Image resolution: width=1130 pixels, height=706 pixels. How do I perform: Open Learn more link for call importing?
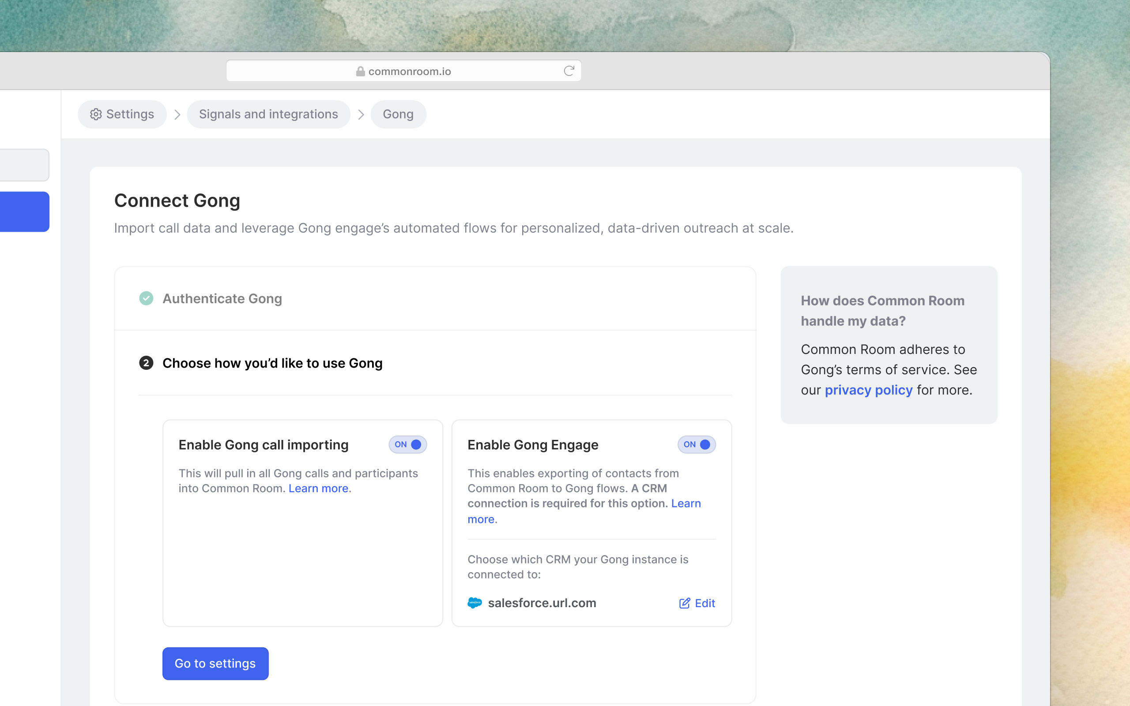click(318, 488)
